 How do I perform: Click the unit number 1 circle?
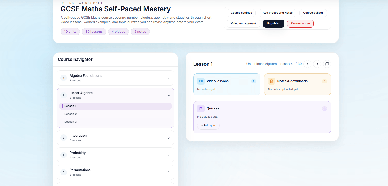[64, 78]
